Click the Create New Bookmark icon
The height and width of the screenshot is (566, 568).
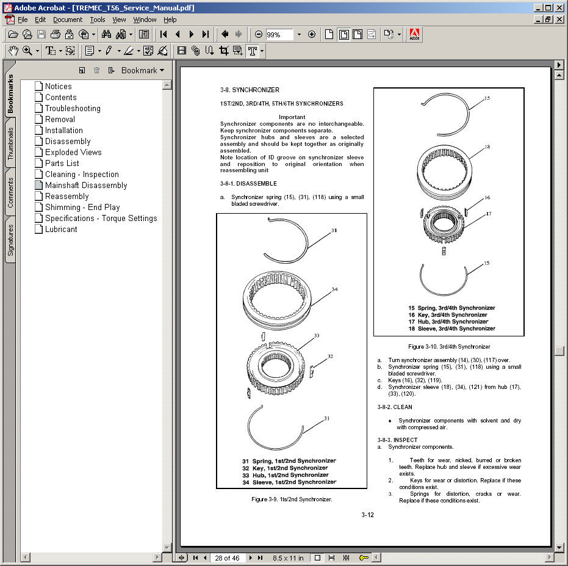[x=82, y=70]
